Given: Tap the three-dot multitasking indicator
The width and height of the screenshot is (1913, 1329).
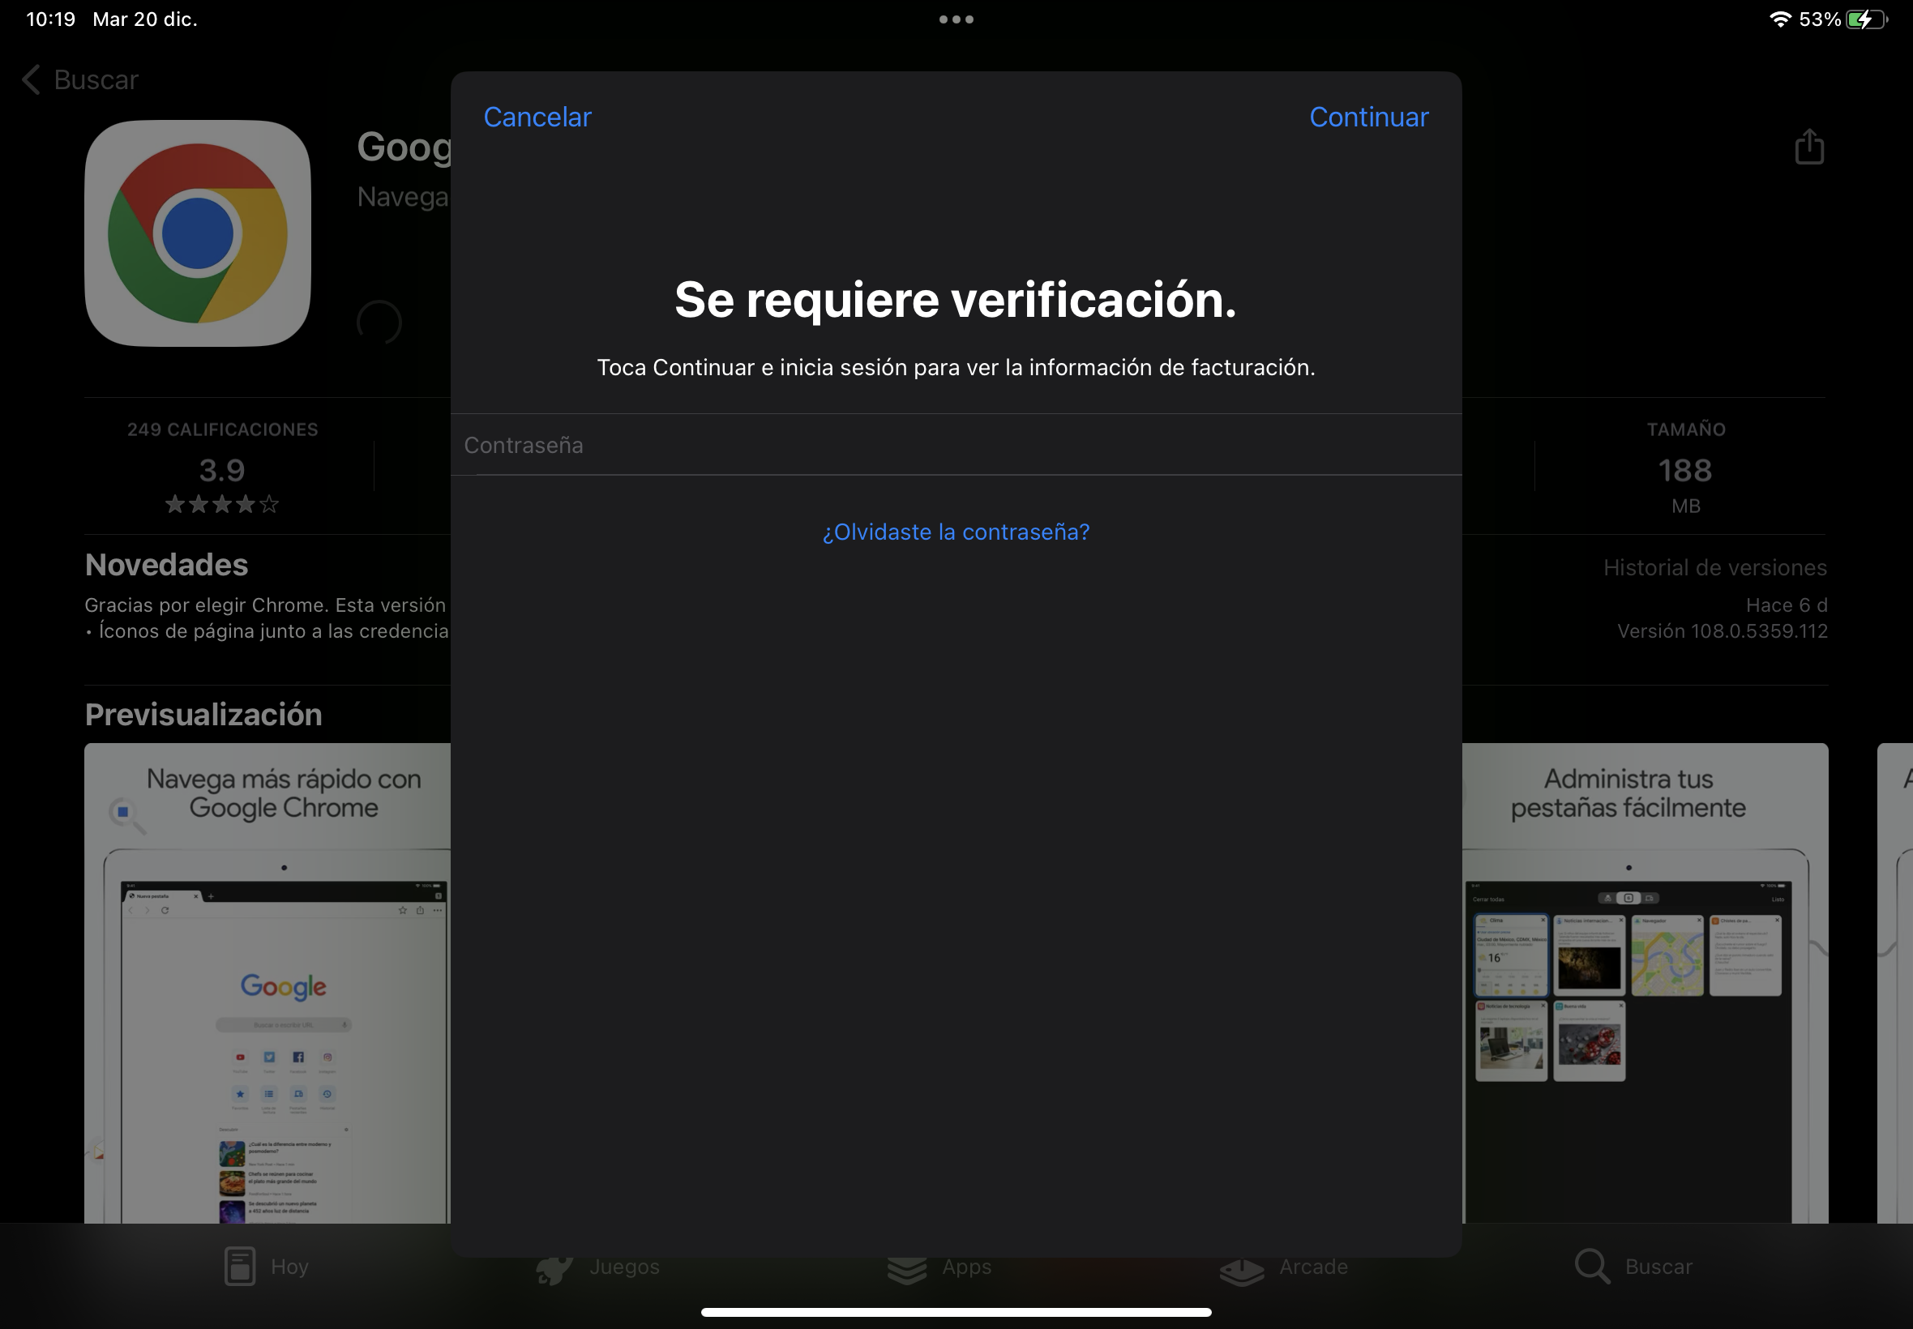Looking at the screenshot, I should (956, 19).
